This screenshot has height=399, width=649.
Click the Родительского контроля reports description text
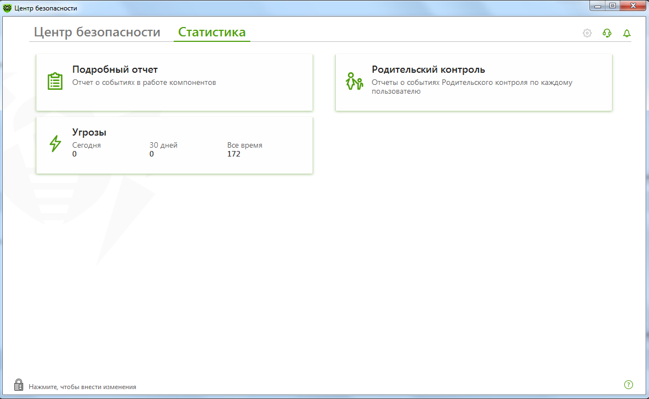(472, 87)
